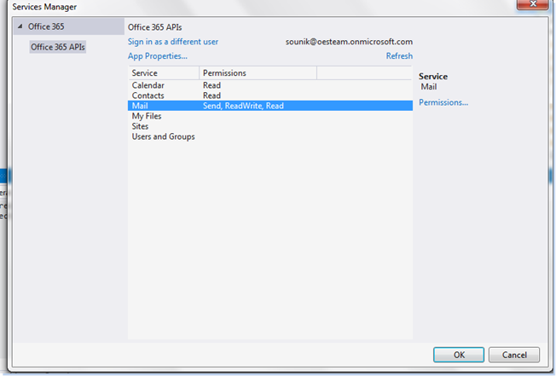Select the Mail service row
The width and height of the screenshot is (556, 376).
tap(270, 106)
